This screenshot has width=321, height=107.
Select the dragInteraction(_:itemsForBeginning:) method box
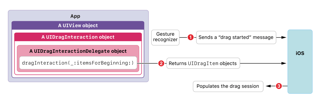[x=78, y=63]
